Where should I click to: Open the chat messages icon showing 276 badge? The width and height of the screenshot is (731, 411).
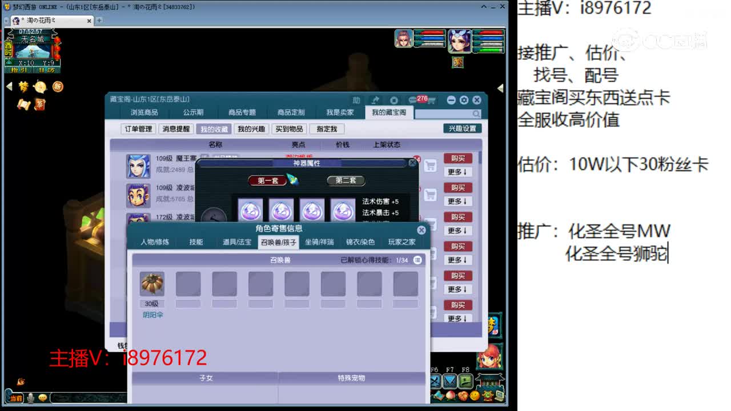413,99
